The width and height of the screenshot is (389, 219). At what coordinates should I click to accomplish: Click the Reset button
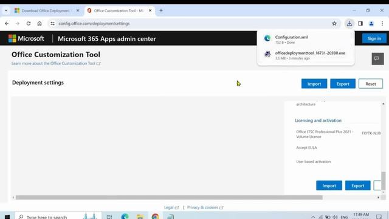[x=370, y=84]
